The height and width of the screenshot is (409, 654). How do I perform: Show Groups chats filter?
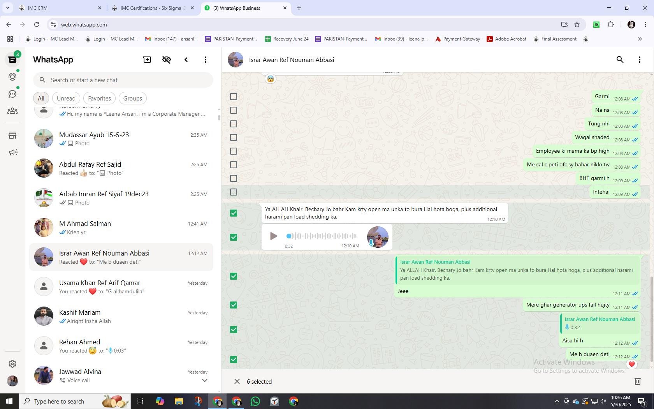133,99
